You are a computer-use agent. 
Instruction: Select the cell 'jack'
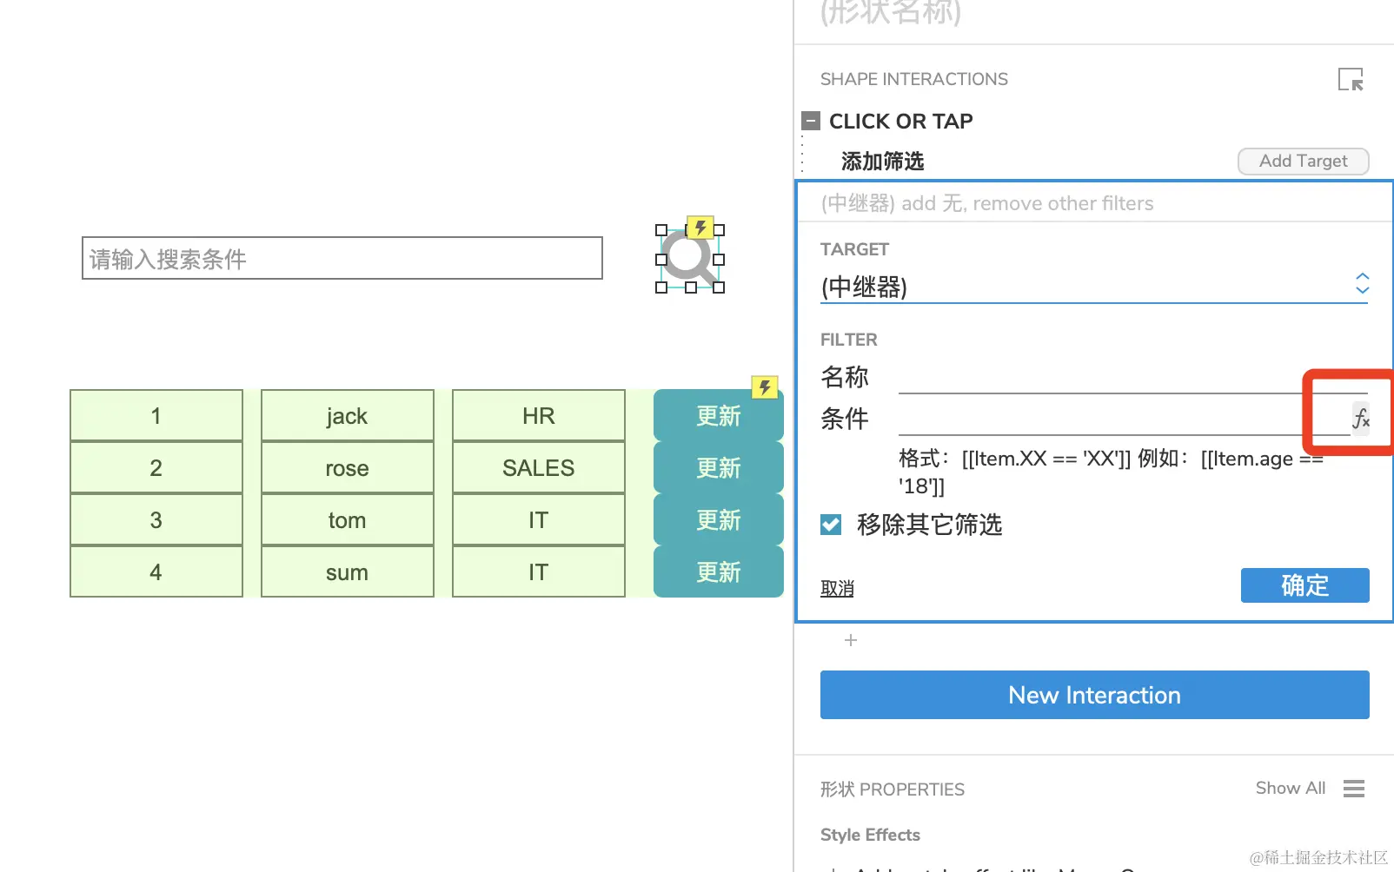coord(348,415)
